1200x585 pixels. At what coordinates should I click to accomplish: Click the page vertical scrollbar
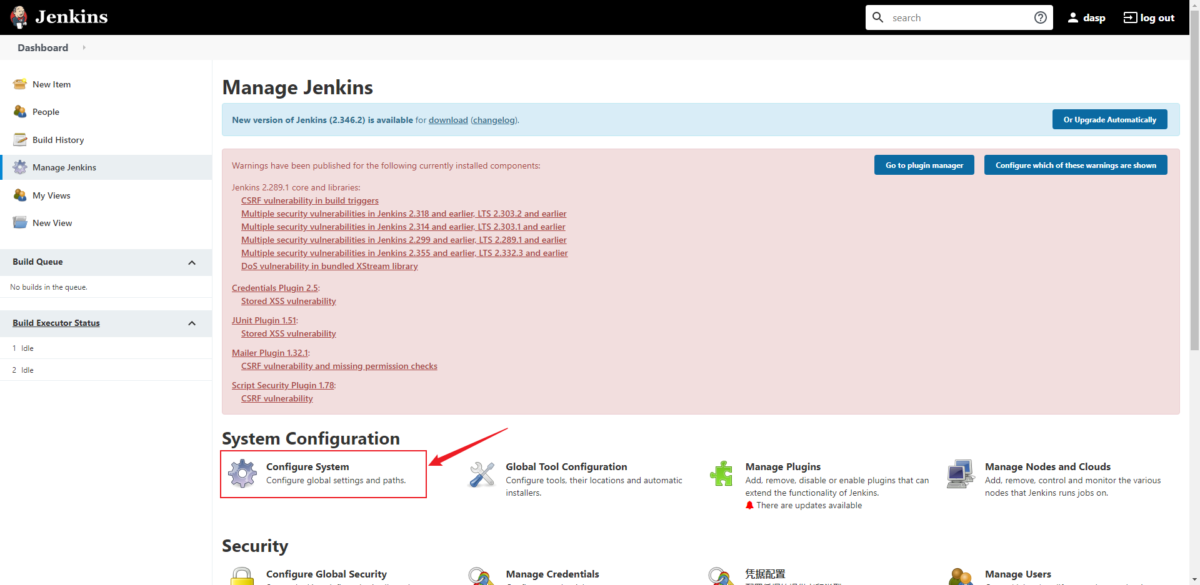[x=1194, y=181]
